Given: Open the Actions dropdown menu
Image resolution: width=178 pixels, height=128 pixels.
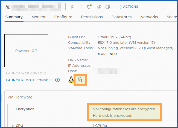Looking at the screenshot, I should point(129,7).
